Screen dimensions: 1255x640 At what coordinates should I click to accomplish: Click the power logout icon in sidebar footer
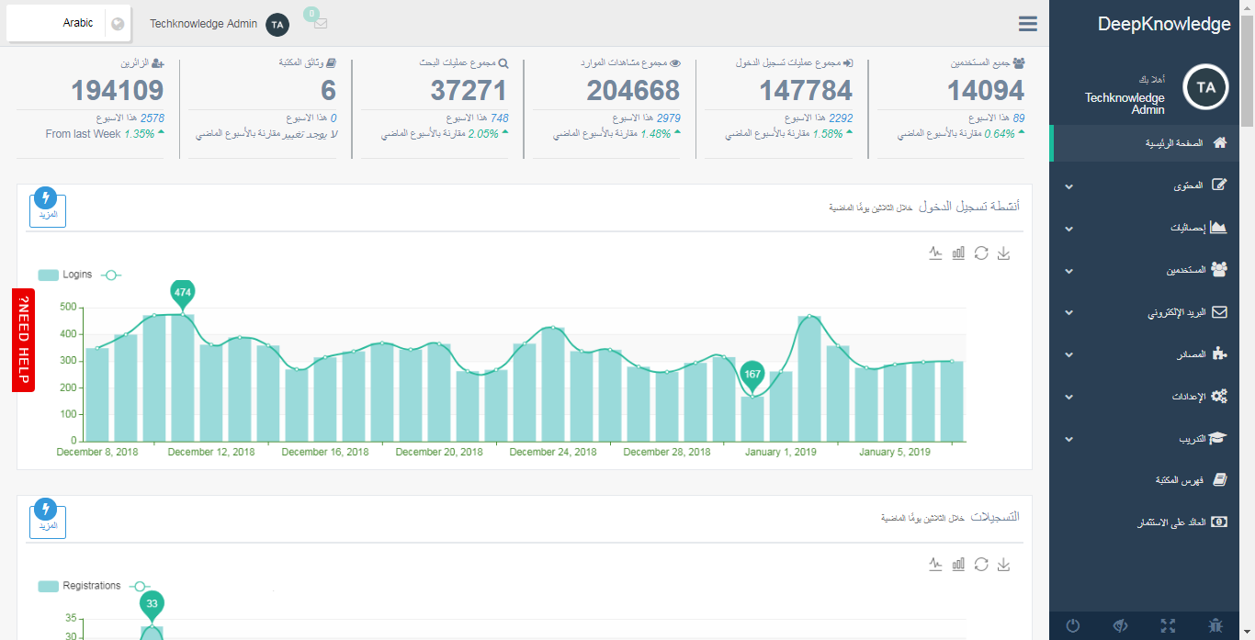pyautogui.click(x=1072, y=626)
